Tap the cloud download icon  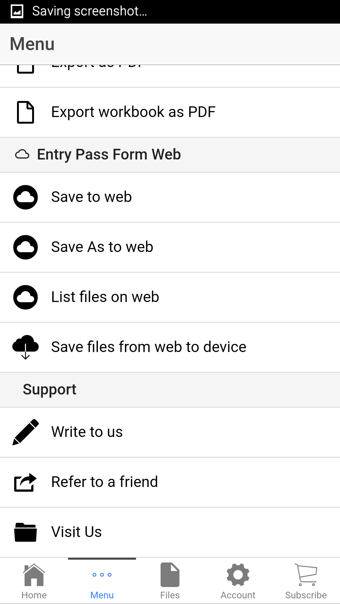[25, 347]
